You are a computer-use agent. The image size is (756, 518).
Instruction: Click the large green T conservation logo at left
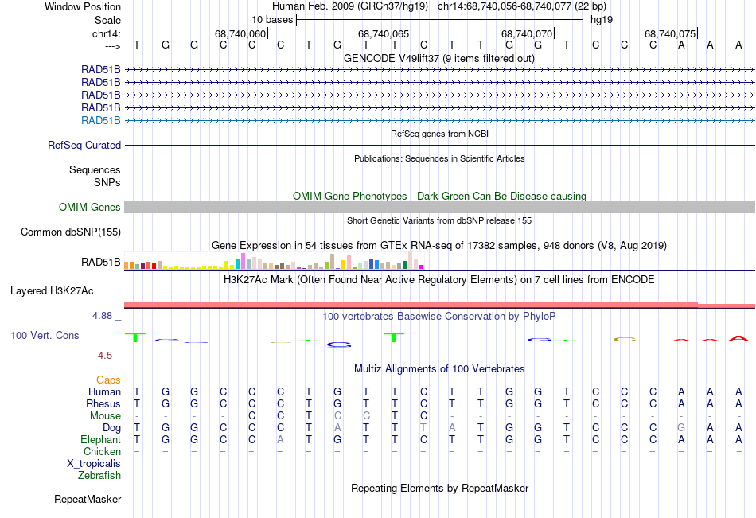(x=135, y=337)
